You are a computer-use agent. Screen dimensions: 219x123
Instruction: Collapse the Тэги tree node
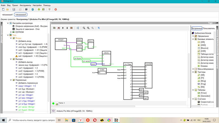(x=8, y=35)
